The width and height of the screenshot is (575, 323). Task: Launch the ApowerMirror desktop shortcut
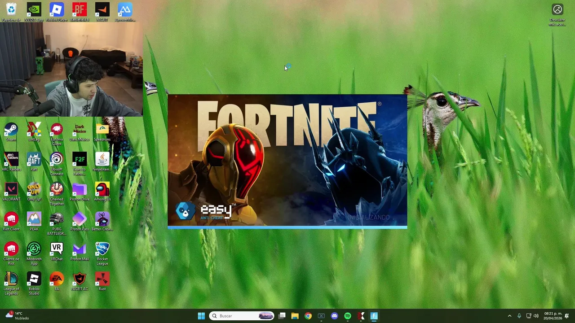125,12
